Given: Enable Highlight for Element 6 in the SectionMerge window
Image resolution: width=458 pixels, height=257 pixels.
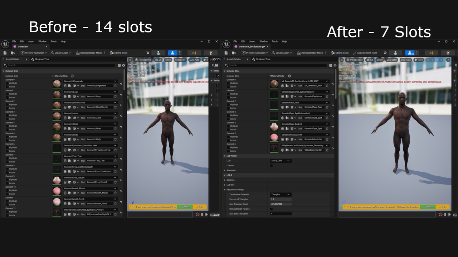Looking at the screenshot, I should tap(228, 147).
